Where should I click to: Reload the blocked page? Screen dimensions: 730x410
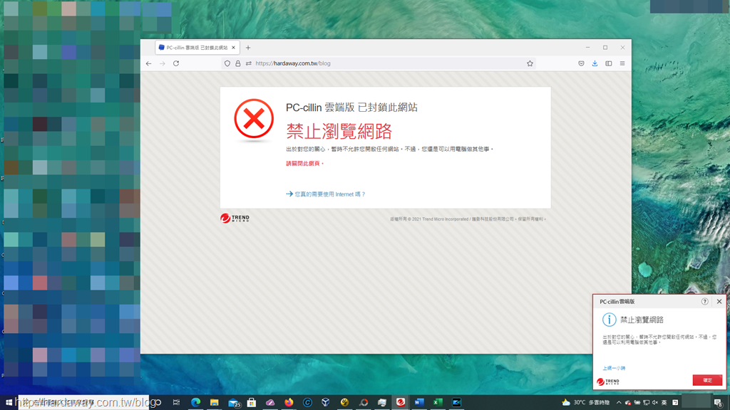[176, 63]
